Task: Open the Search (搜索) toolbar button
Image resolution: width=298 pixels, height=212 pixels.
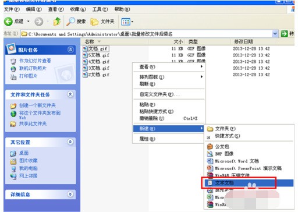Action: [76, 22]
